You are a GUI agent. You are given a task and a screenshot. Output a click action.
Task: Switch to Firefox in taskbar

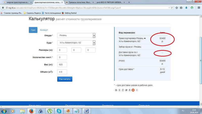click(31, 111)
